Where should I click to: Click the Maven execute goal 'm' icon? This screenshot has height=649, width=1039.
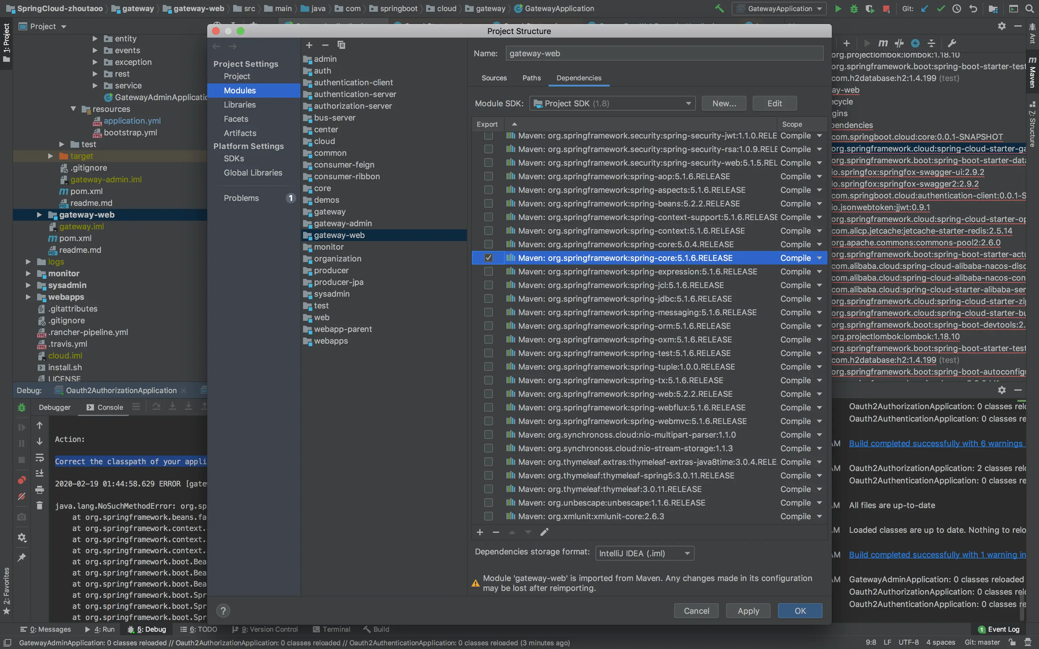point(883,43)
